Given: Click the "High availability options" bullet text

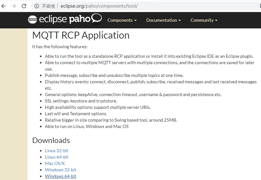Looking at the screenshot, I should (98, 107).
